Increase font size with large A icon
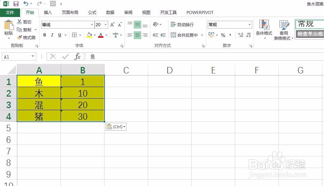The image size is (324, 186). [112, 25]
